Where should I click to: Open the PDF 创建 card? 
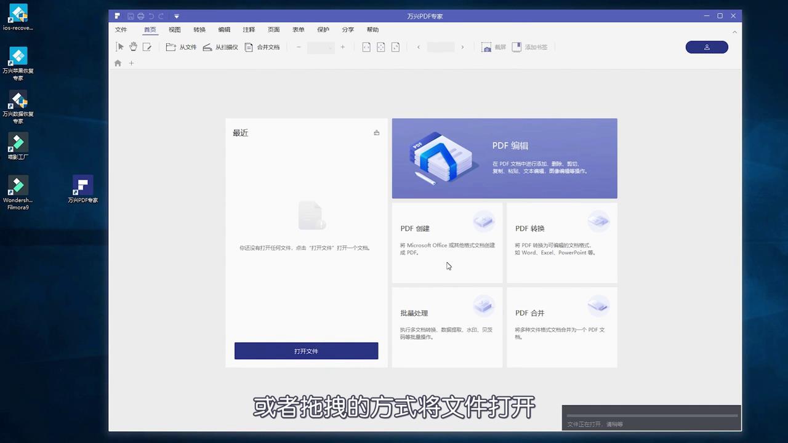[x=447, y=242]
